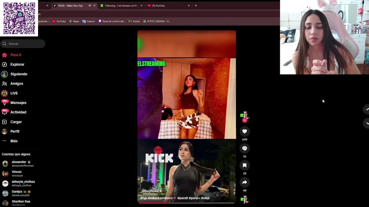
Task: Click the _dibujitokick username on video
Action: (151, 191)
